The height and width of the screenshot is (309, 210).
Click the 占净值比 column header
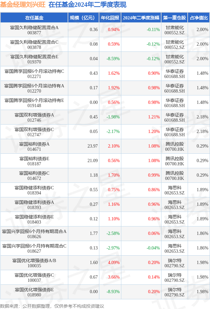pos(199,18)
